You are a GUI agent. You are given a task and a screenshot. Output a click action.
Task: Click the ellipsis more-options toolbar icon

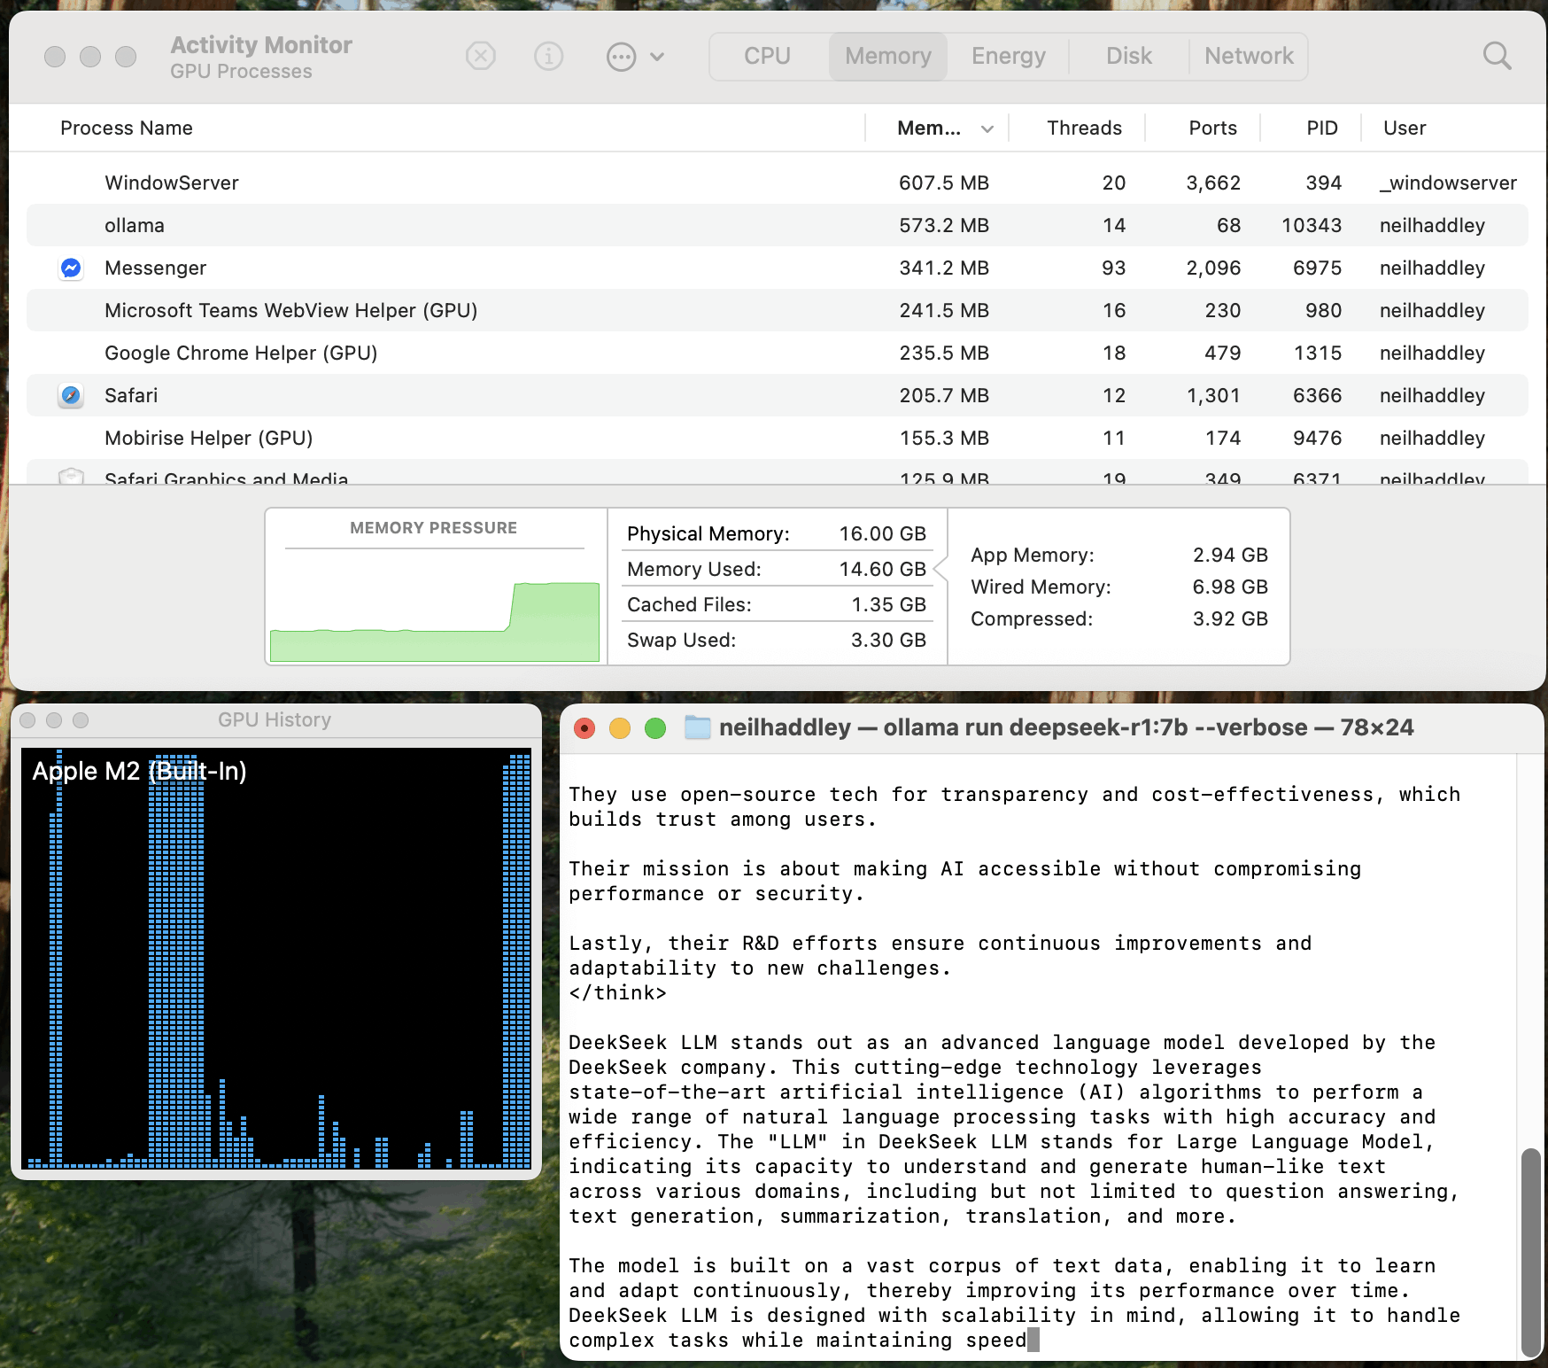[x=621, y=57]
